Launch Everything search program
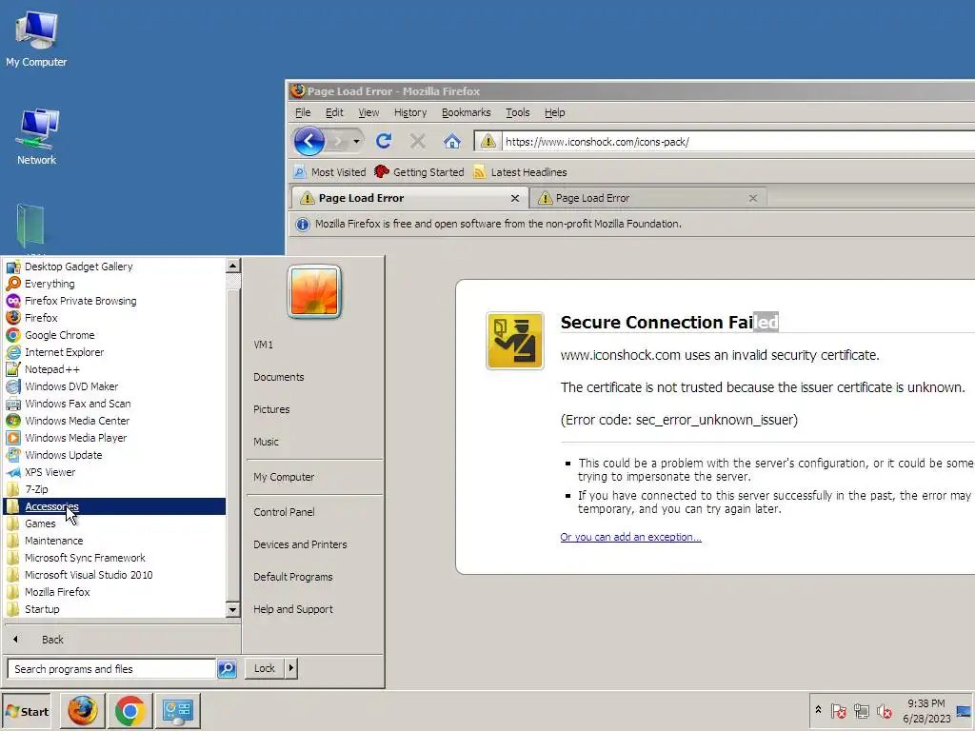The image size is (975, 731). (x=114, y=284)
